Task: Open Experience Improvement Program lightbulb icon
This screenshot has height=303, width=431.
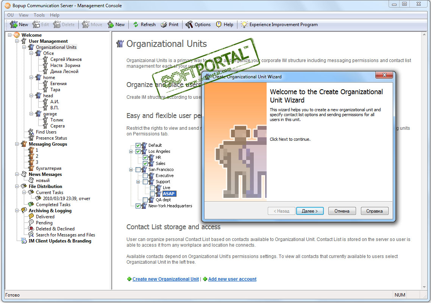Action: (244, 25)
